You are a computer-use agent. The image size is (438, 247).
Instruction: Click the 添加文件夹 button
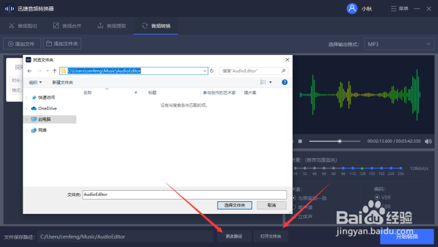click(63, 44)
